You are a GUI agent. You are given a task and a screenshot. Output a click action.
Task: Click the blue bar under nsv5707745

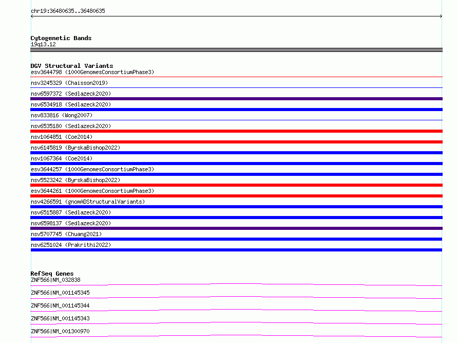[236, 239]
